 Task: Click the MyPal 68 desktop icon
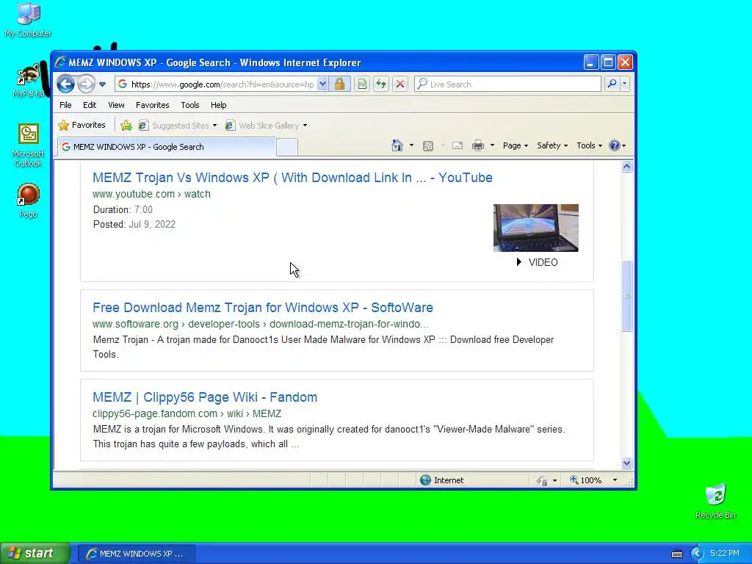point(28,81)
